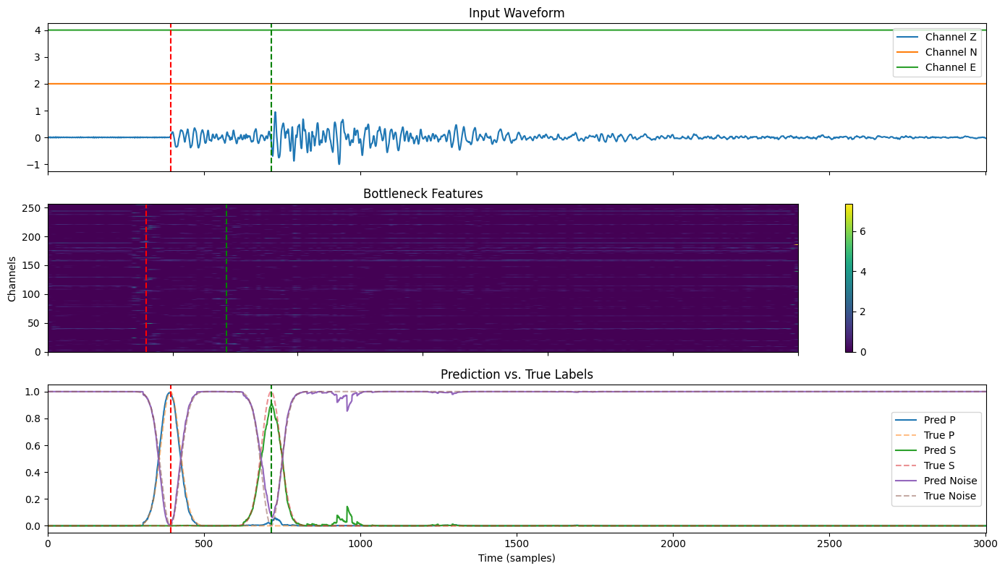Click the Time (samples) axis label
This screenshot has height=571, width=1005.
(517, 558)
